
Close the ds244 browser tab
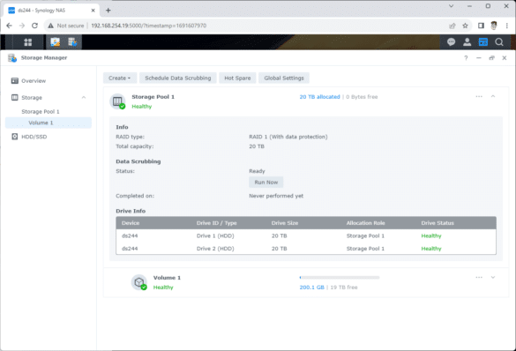(93, 11)
